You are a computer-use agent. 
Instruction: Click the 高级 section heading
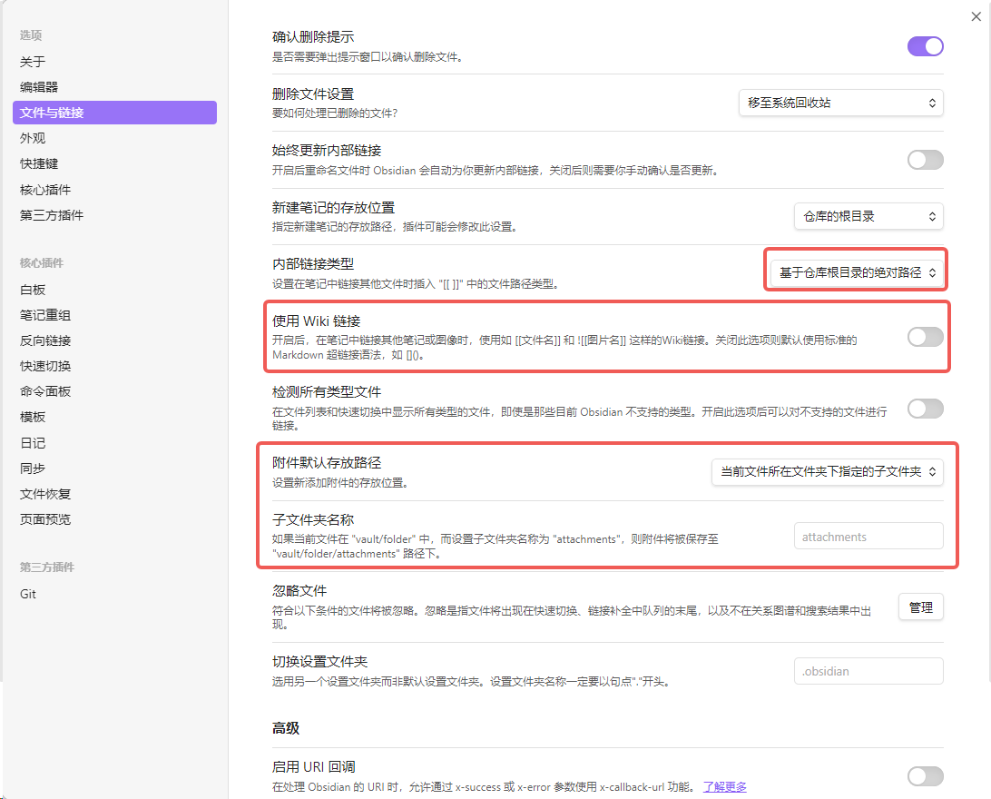[286, 728]
